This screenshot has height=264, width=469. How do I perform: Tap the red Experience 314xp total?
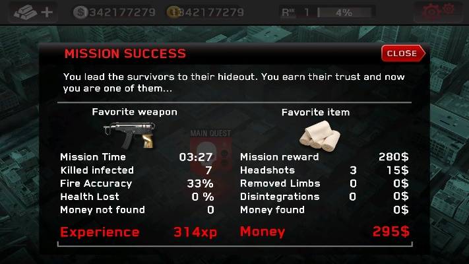pos(138,232)
